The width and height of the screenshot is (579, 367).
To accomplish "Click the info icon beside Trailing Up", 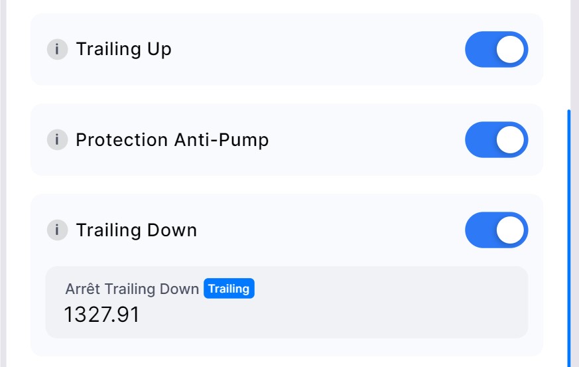I will pyautogui.click(x=57, y=50).
